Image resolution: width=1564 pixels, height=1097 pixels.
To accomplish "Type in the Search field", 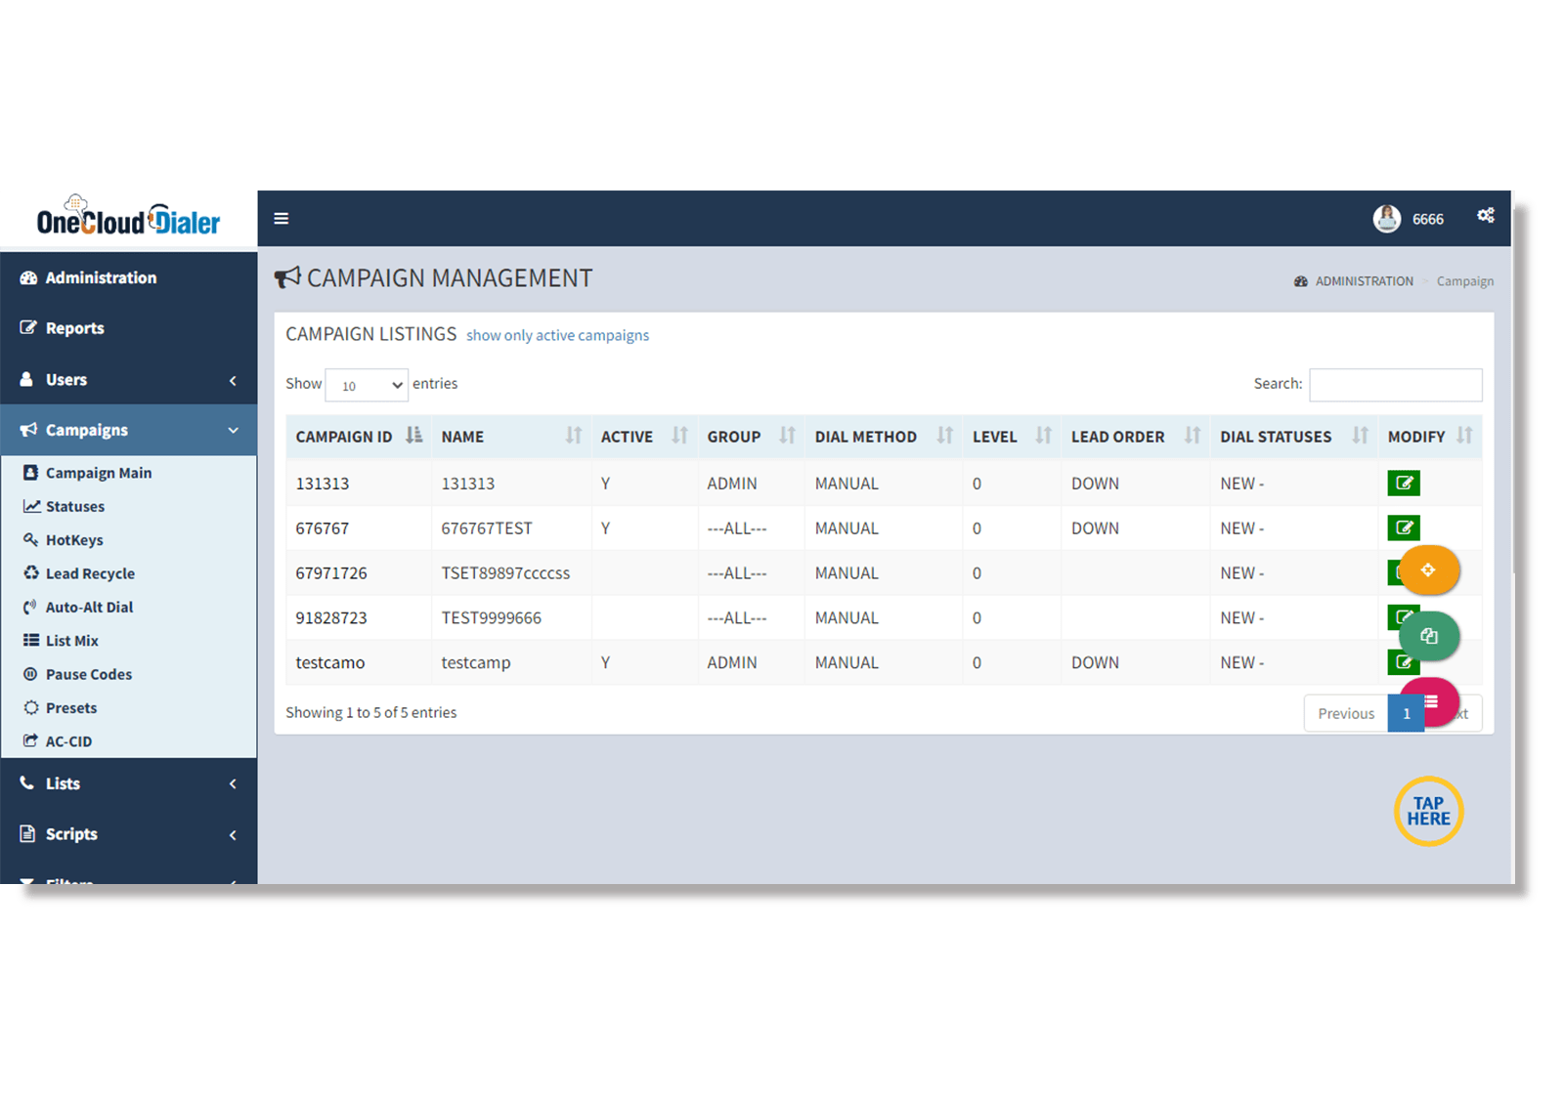I will 1396,384.
